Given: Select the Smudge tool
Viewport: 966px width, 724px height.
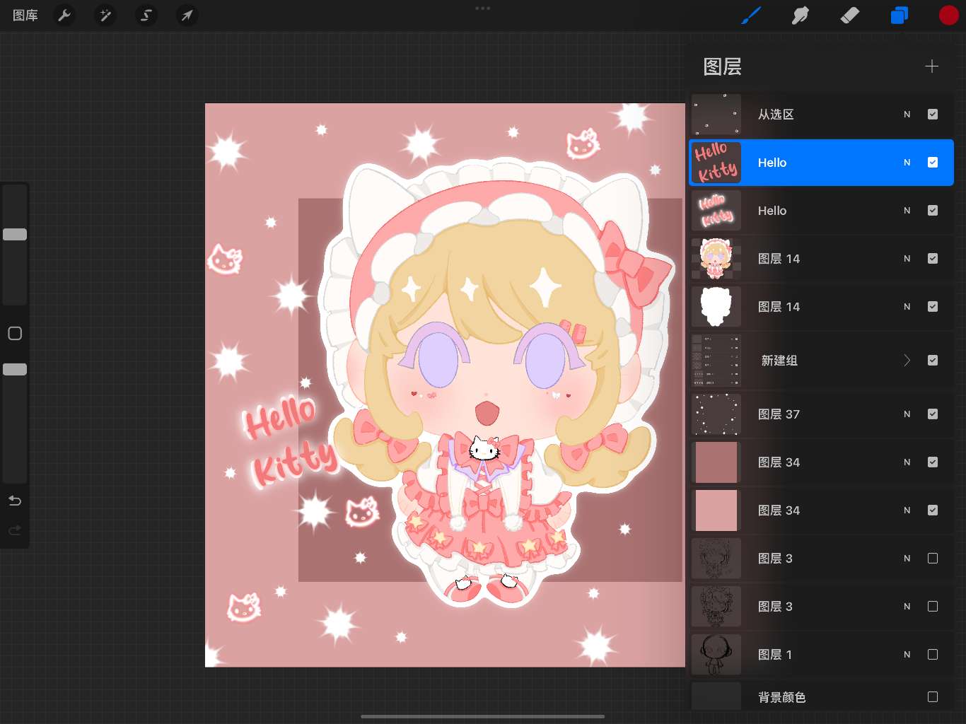Looking at the screenshot, I should pyautogui.click(x=800, y=15).
